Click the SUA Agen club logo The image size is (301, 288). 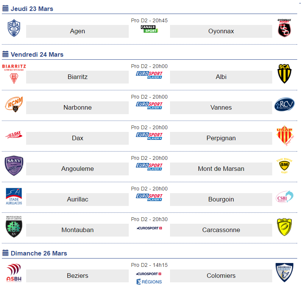(14, 28)
